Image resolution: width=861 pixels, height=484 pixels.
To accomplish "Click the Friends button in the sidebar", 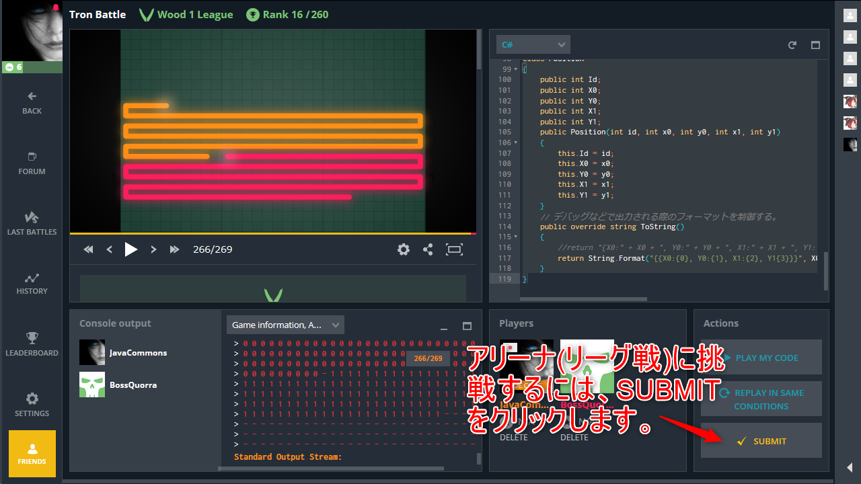I will coord(32,454).
